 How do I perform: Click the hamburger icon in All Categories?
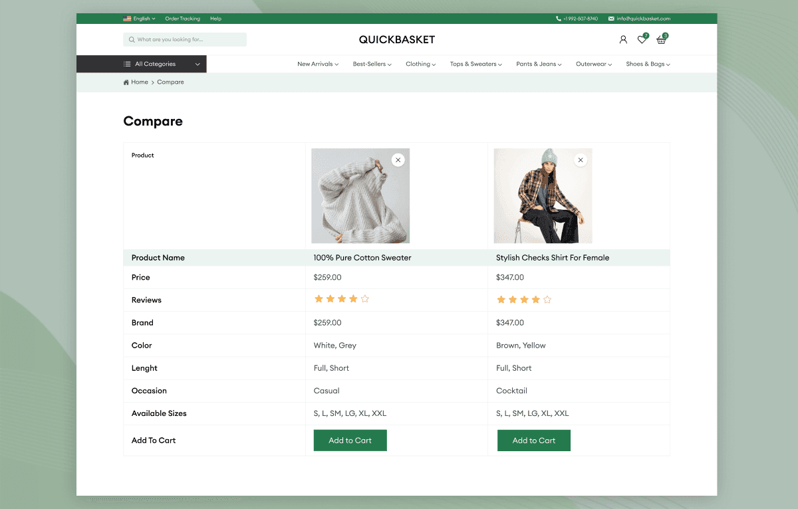tap(128, 64)
